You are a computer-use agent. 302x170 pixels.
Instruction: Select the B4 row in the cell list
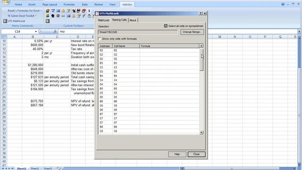(149, 76)
